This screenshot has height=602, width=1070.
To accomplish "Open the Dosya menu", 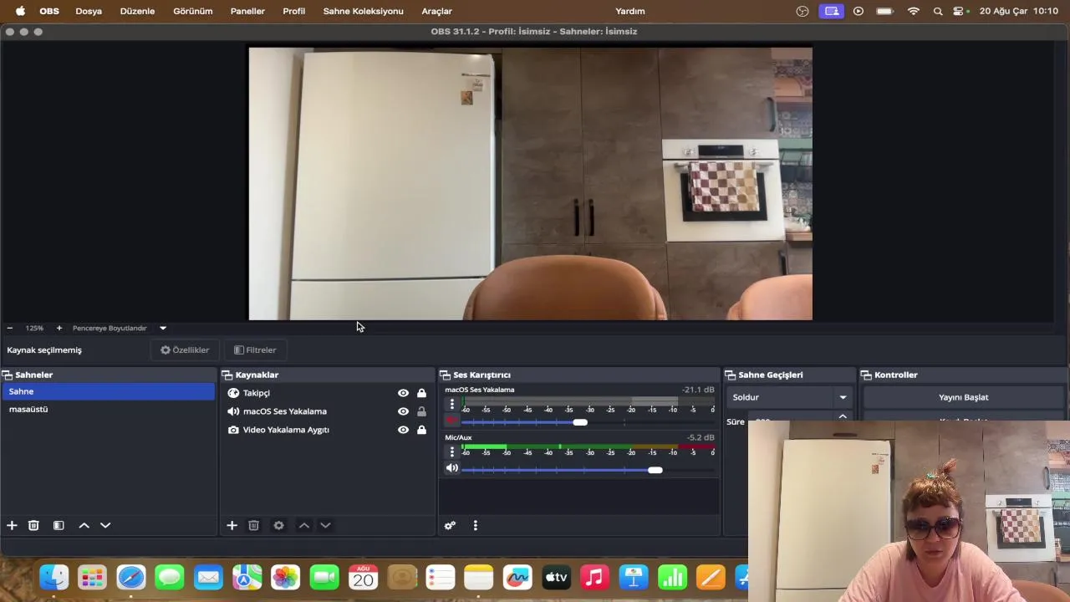I will pos(89,11).
